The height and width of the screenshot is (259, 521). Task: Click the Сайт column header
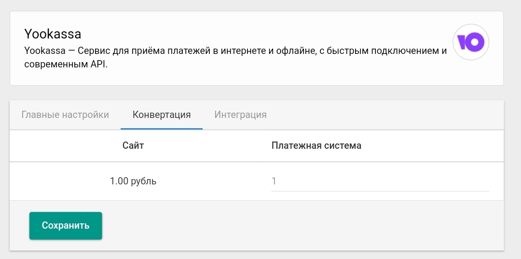coord(133,145)
